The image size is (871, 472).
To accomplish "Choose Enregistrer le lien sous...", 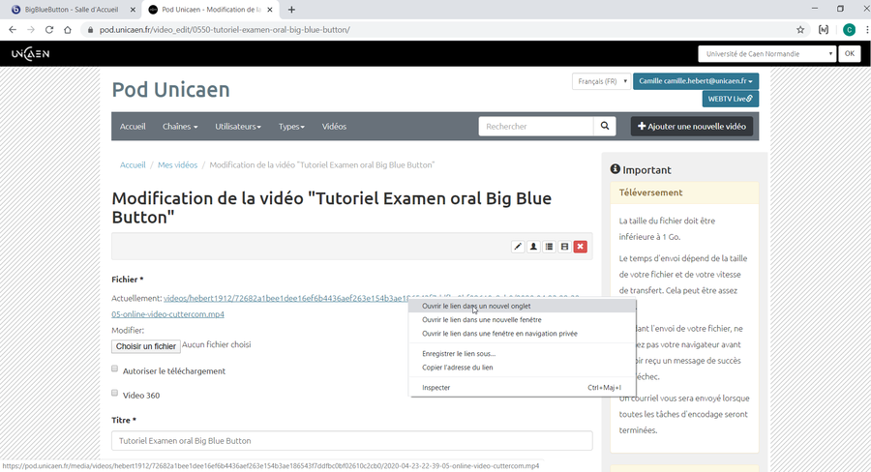I will tap(523, 354).
